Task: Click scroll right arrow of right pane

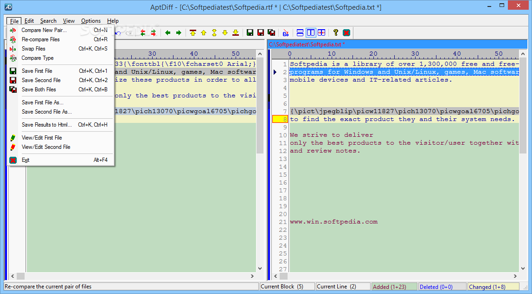Action: (x=515, y=276)
